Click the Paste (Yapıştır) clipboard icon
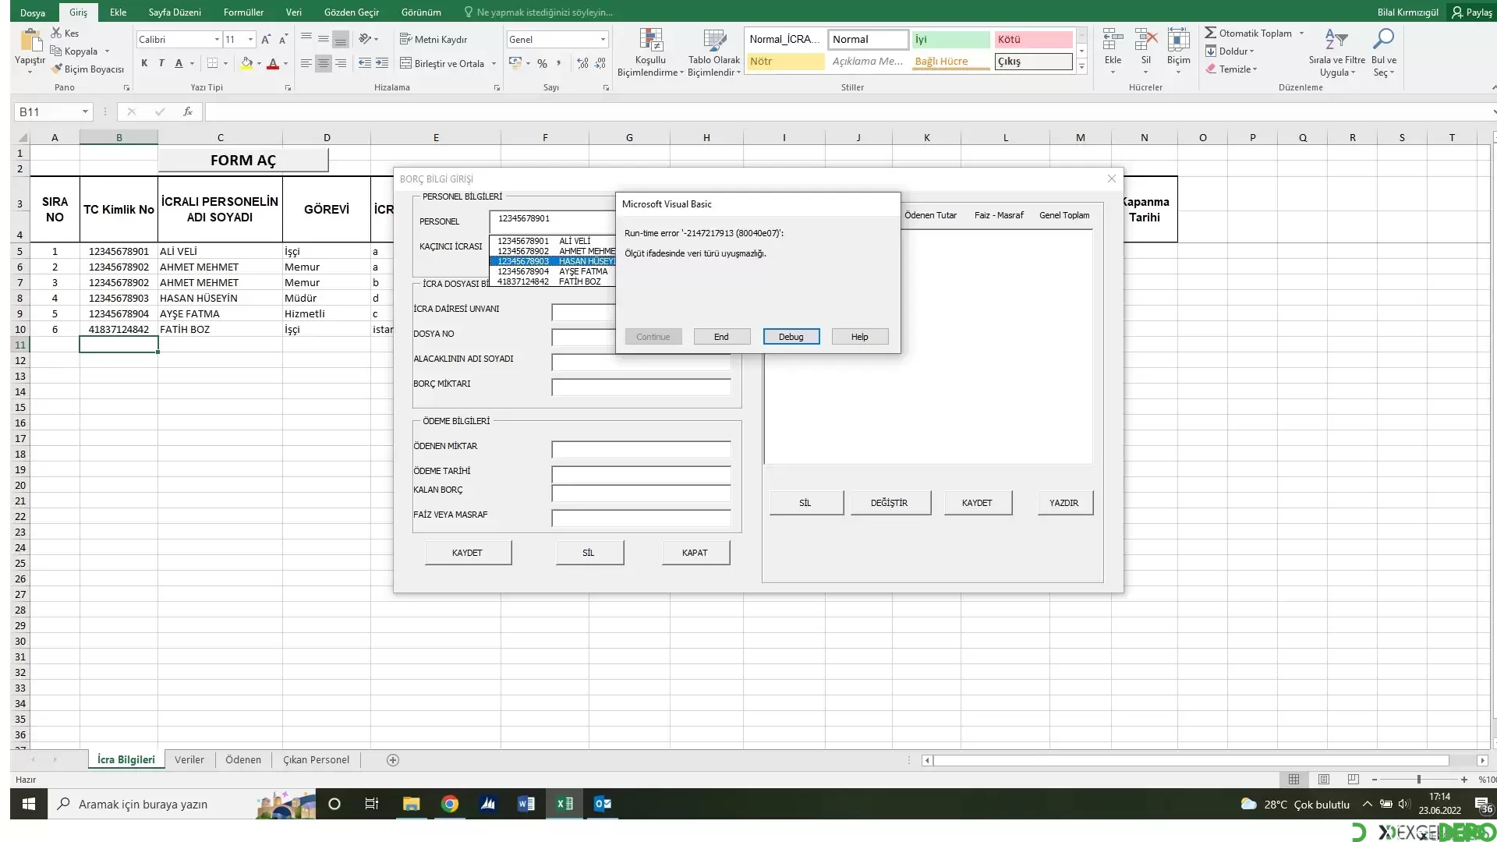 tap(30, 41)
